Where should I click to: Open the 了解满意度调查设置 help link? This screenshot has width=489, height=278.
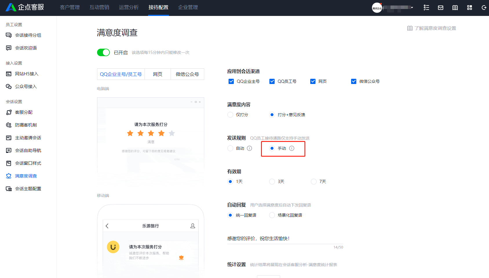point(432,28)
